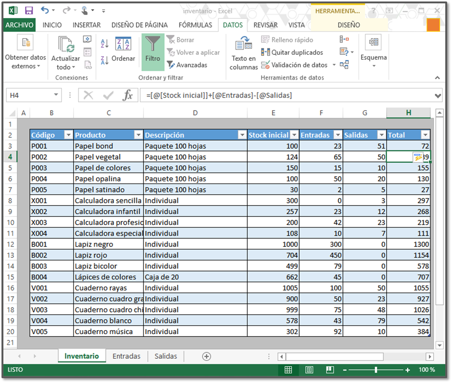Switch to Page Layout view in status bar
Screen dimensions: 452x383
pos(309,370)
